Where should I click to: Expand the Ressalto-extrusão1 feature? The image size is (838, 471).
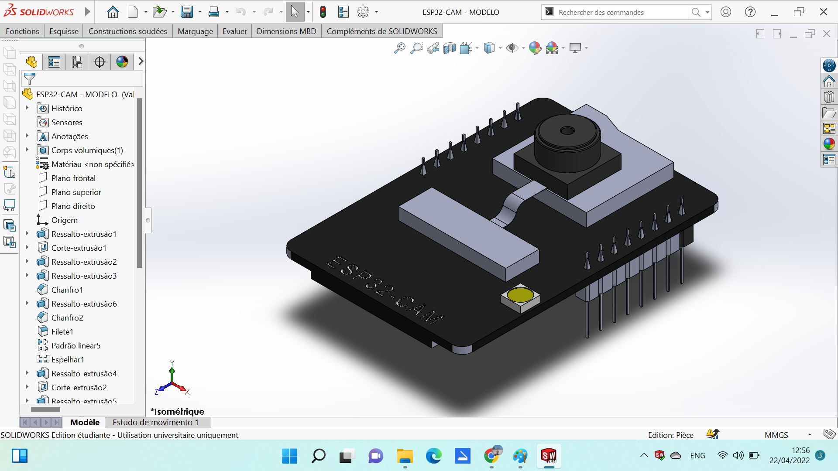point(27,234)
